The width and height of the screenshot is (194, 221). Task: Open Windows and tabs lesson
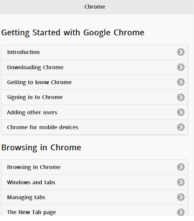coord(94,182)
